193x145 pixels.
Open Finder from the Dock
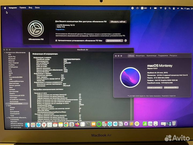pyautogui.click(x=27, y=125)
